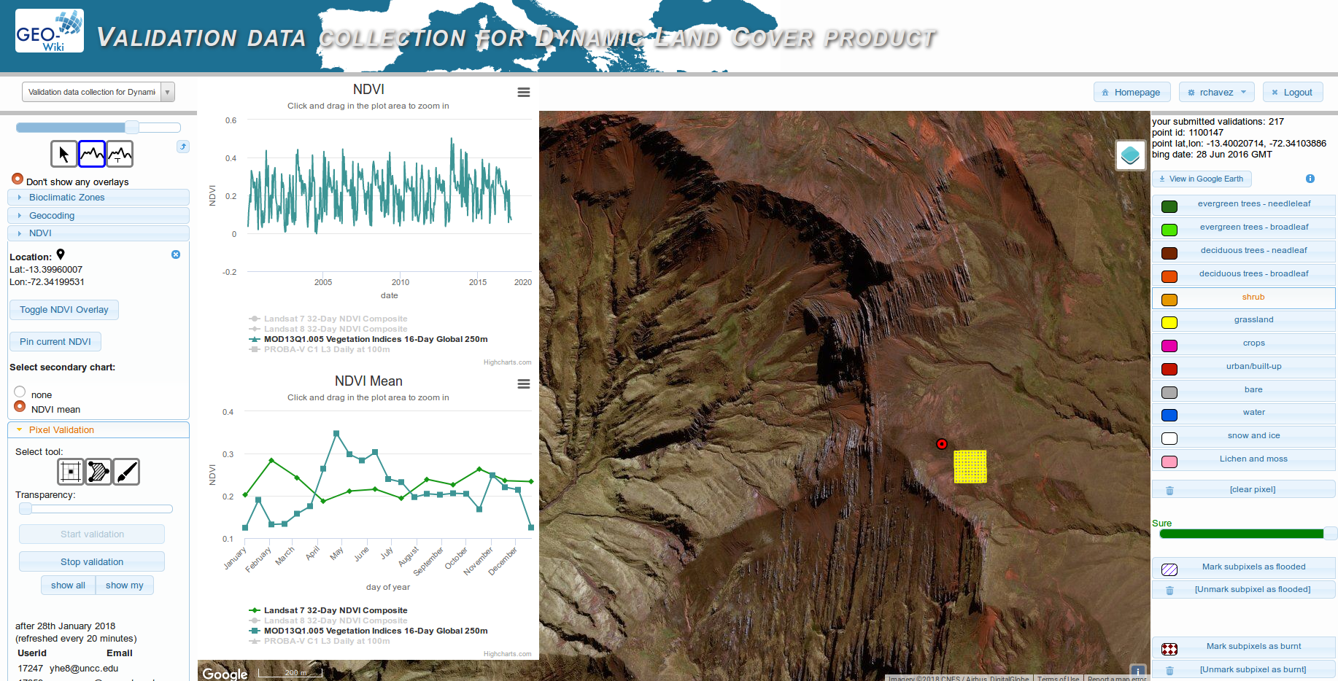Close the Location info panel

(176, 254)
